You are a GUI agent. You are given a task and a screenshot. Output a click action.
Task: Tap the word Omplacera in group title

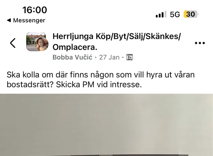click(75, 47)
